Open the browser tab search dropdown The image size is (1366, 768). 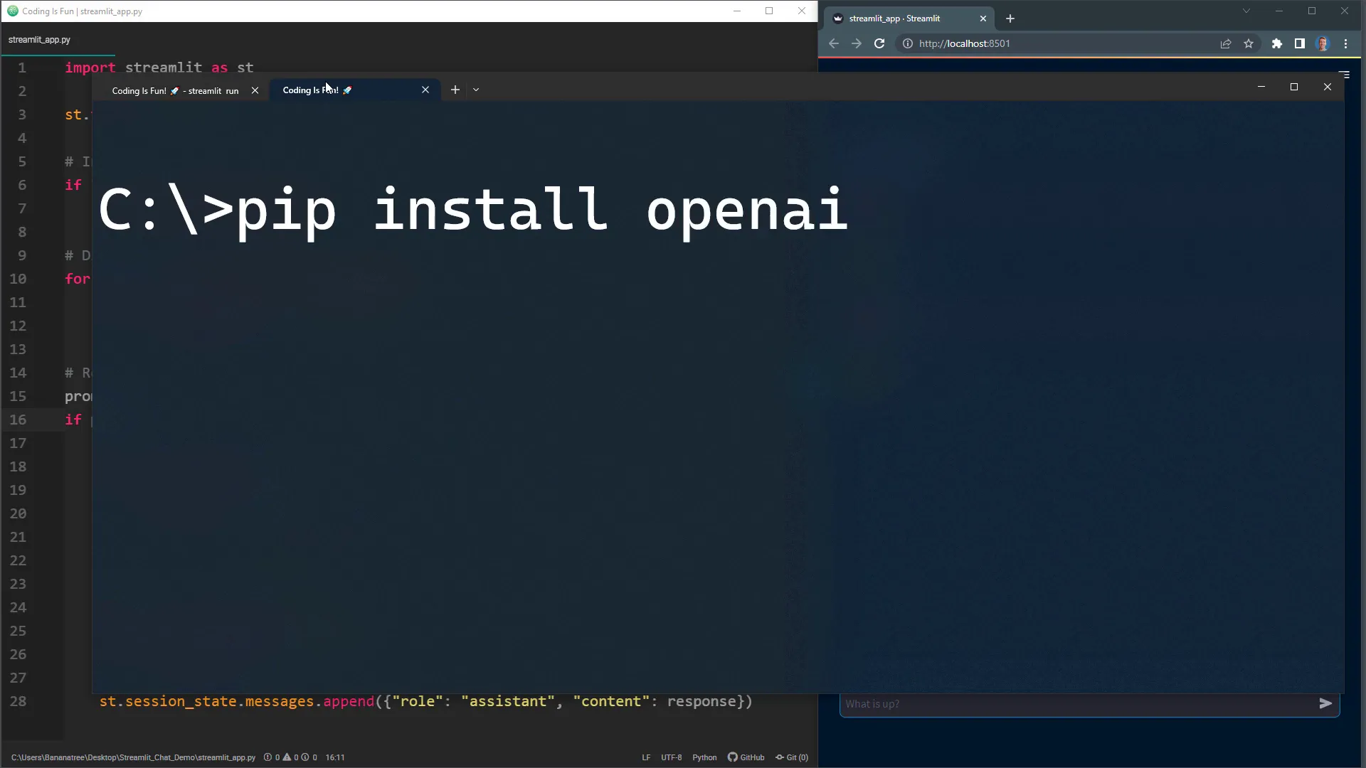click(1247, 11)
